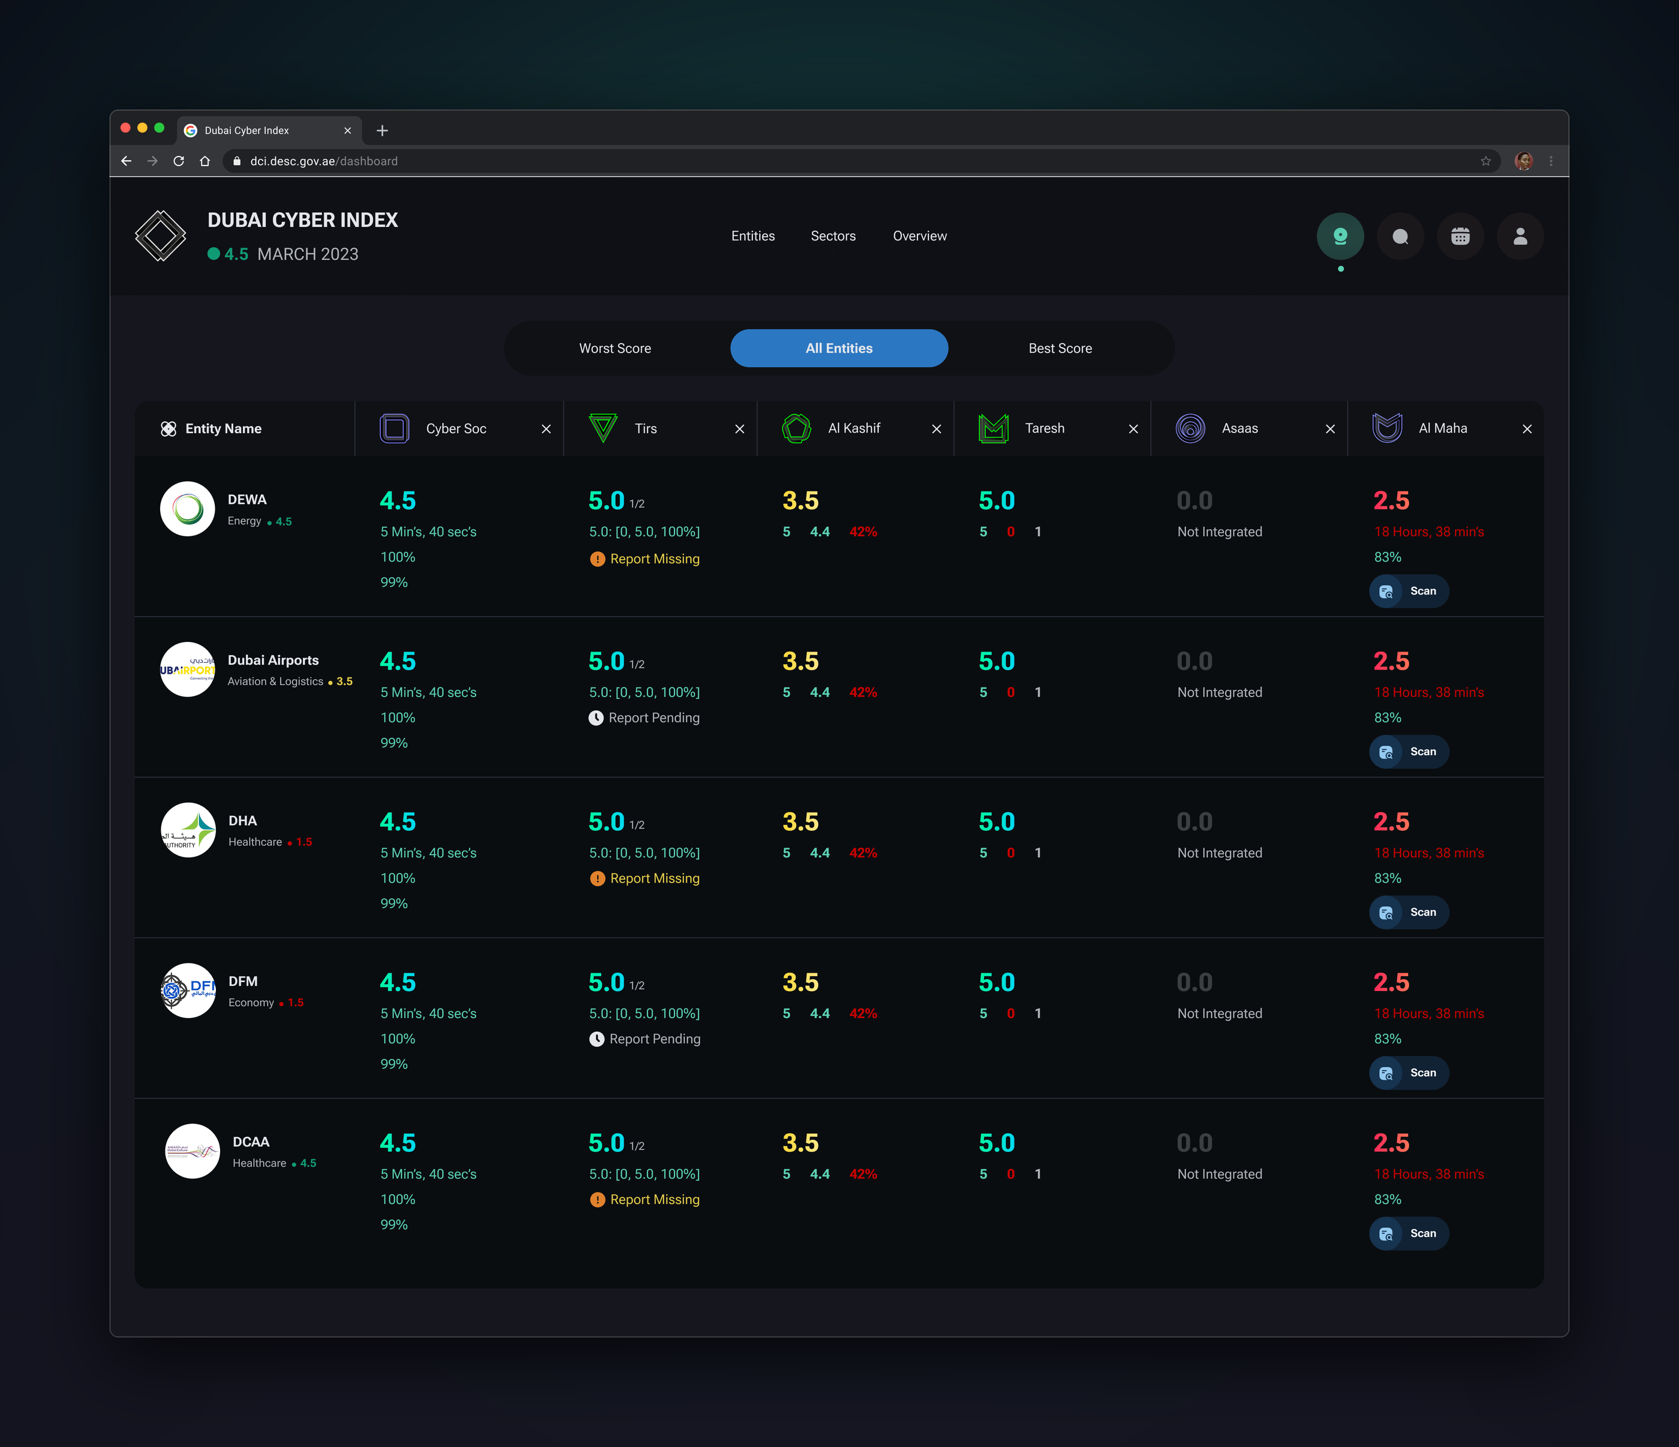The image size is (1679, 1447).
Task: Click DFM's Cyber Soc score 4.5
Action: pyautogui.click(x=398, y=981)
